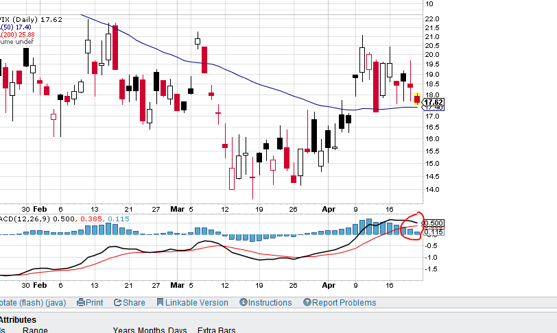Click the Range column label
This screenshot has height=333, width=557.
point(35,330)
